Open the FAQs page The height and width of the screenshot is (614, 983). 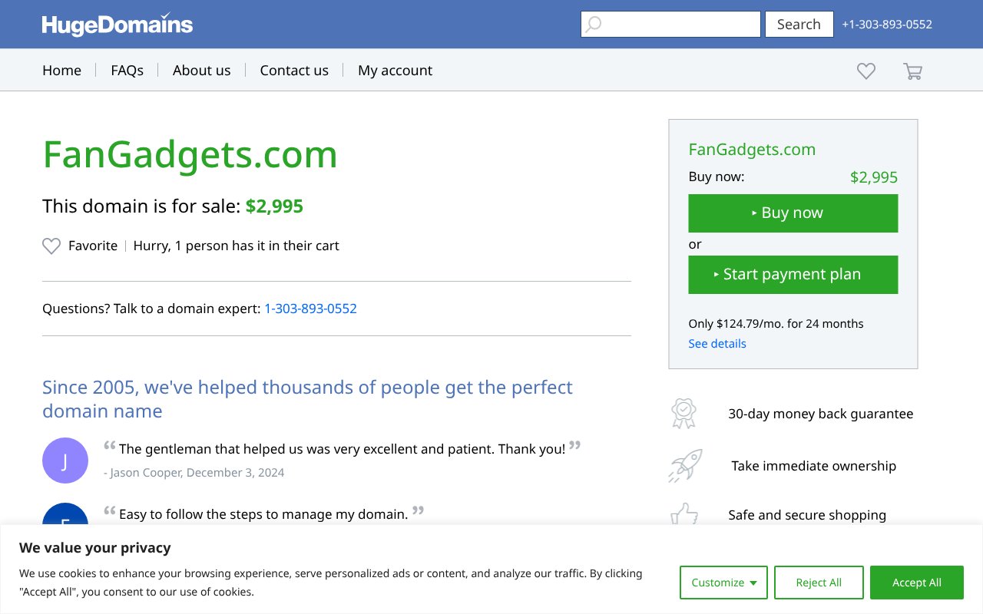tap(127, 70)
